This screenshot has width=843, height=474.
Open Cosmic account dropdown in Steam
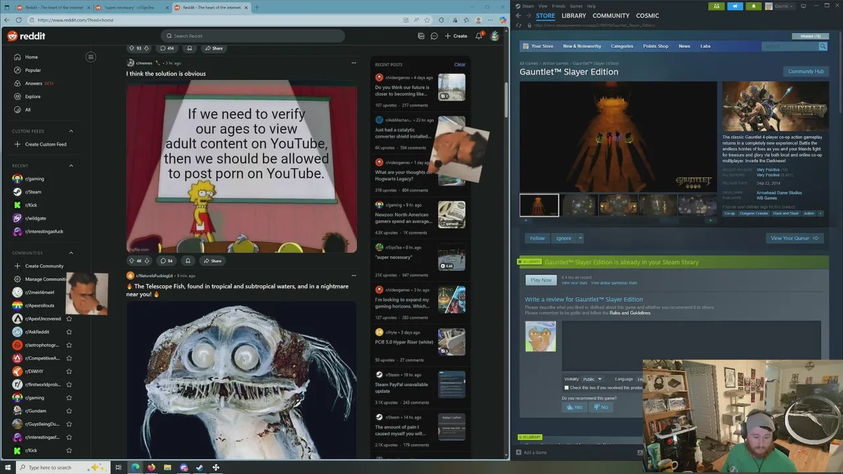(780, 6)
